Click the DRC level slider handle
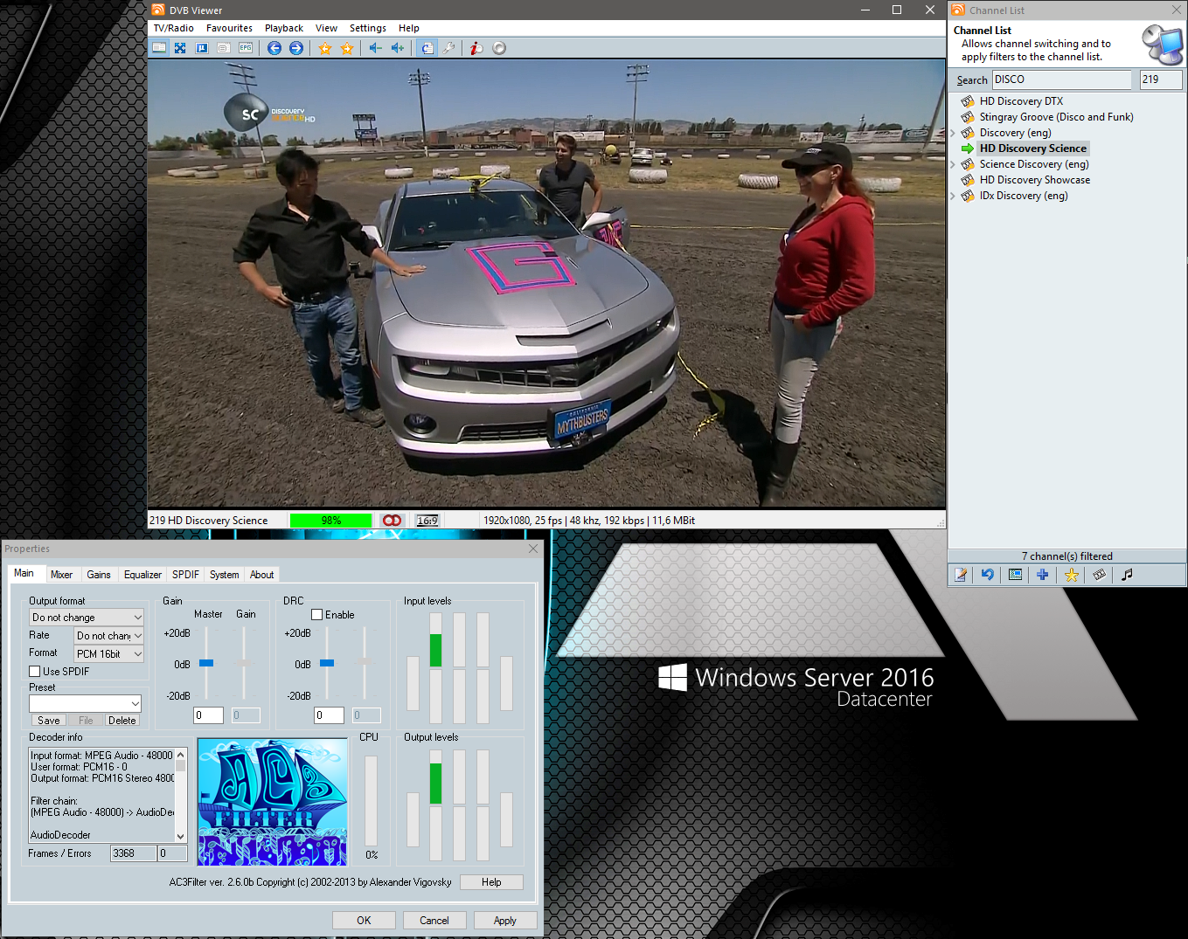Screen dimensions: 1188x939 327,663
